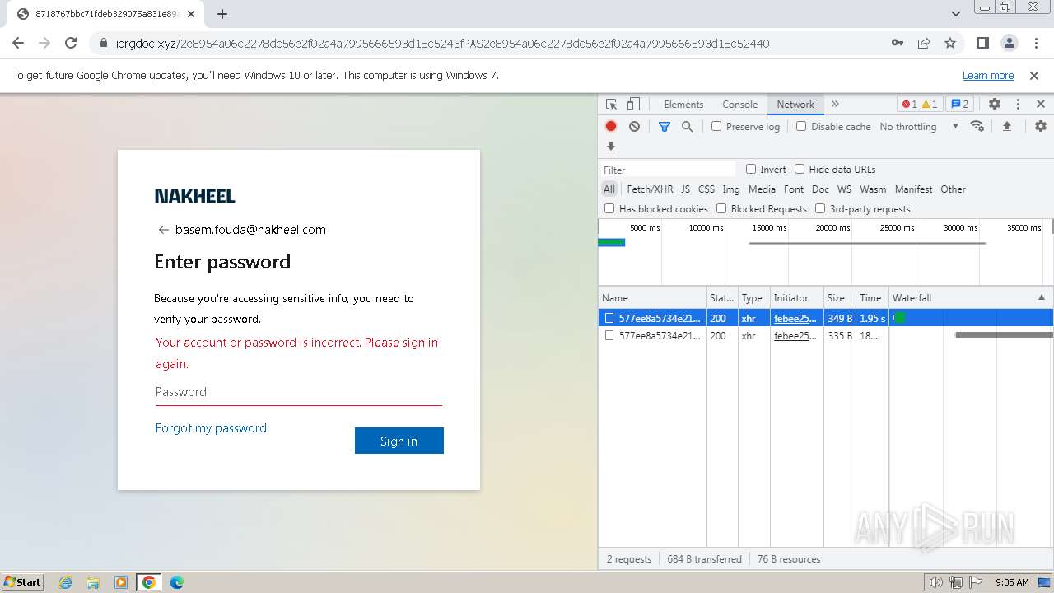Screen dimensions: 1054x593
Task: Go back in browser history
Action: tap(18, 43)
